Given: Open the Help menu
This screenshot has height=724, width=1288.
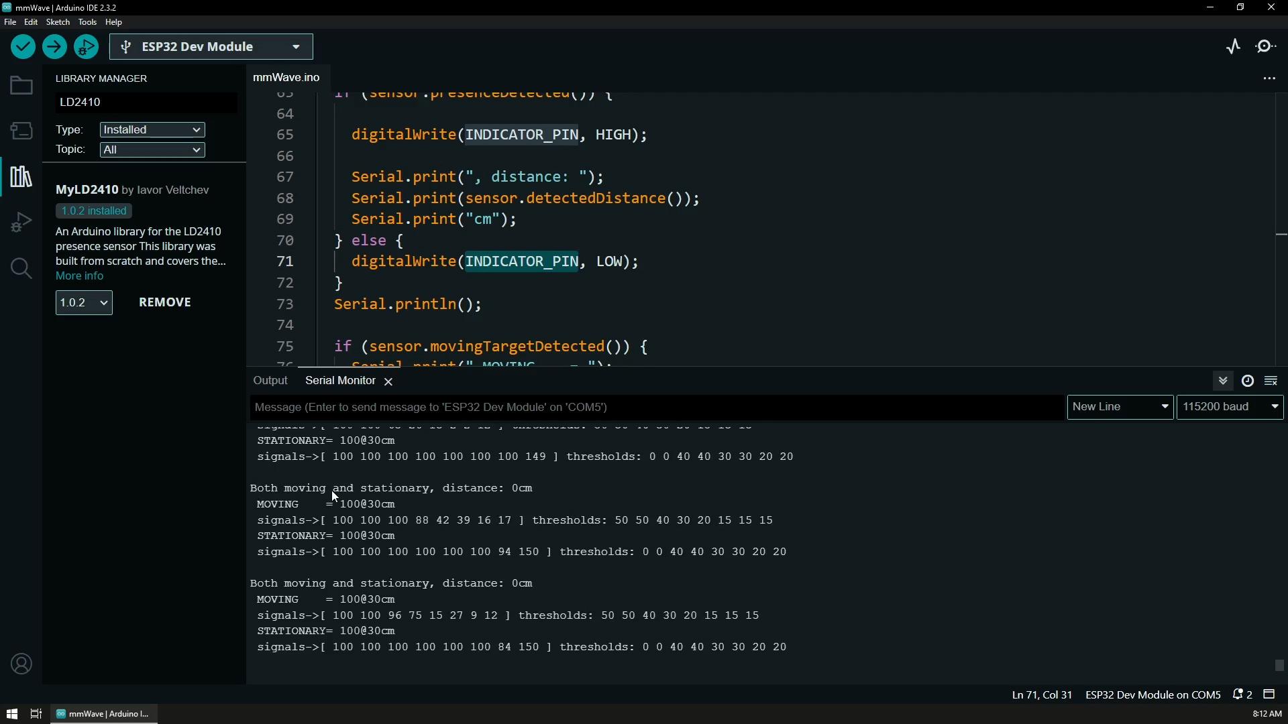Looking at the screenshot, I should 114,23.
